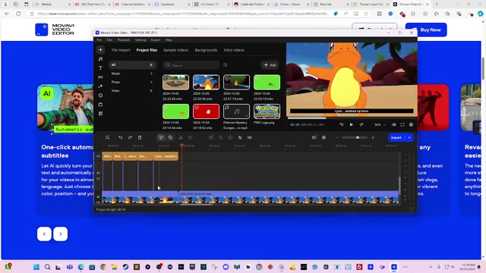Viewport: 486px width, 273px height.
Task: Open the Transitions sidebar icon
Action: coord(100,77)
